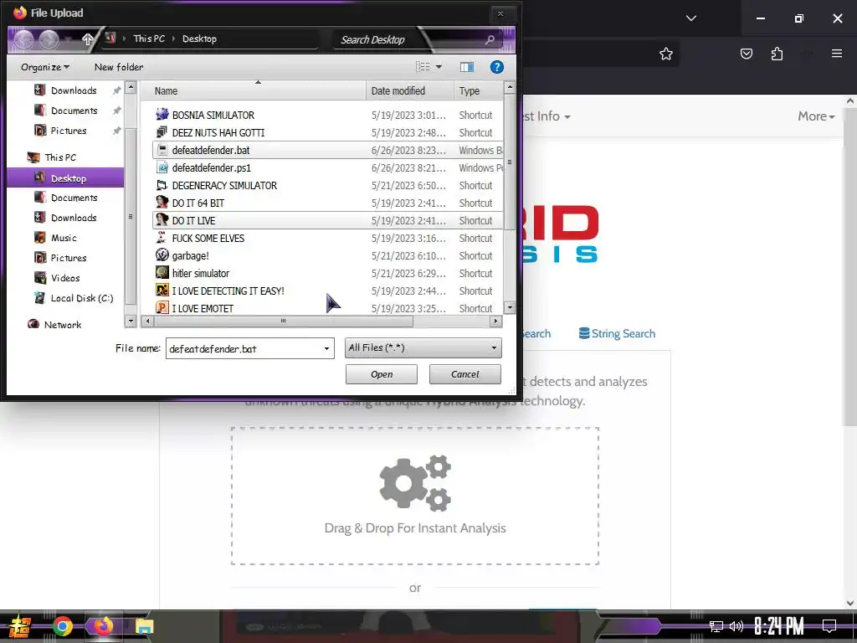Screen dimensions: 857x643
Task: Click Firefox bookmark star icon
Action: (665, 54)
